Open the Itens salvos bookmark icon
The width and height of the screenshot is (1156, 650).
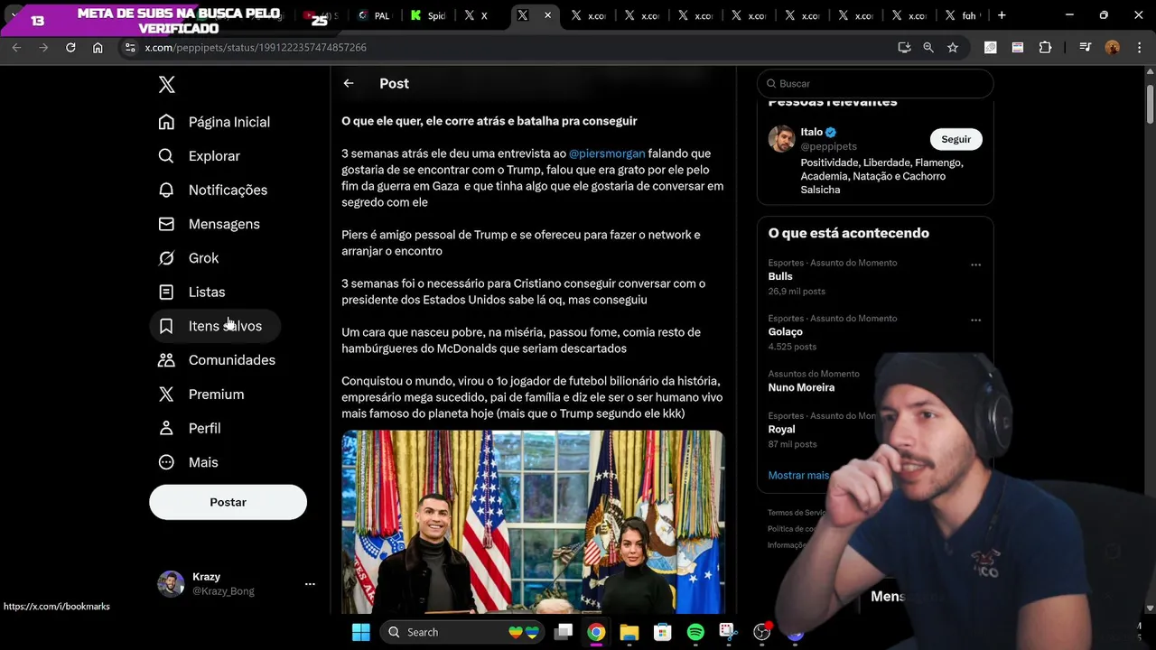click(x=166, y=326)
